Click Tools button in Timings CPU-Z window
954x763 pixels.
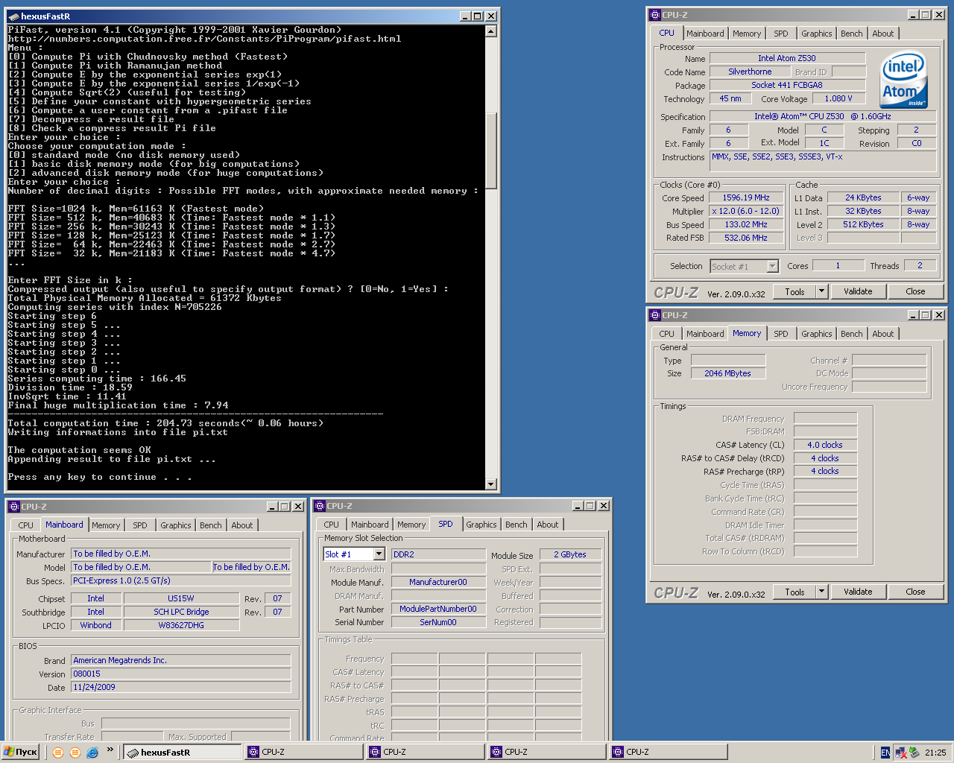pos(795,592)
